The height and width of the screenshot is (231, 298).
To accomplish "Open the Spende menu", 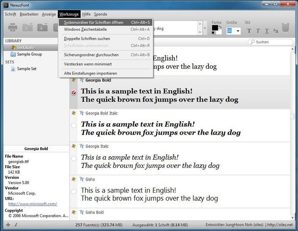I will point(100,14).
